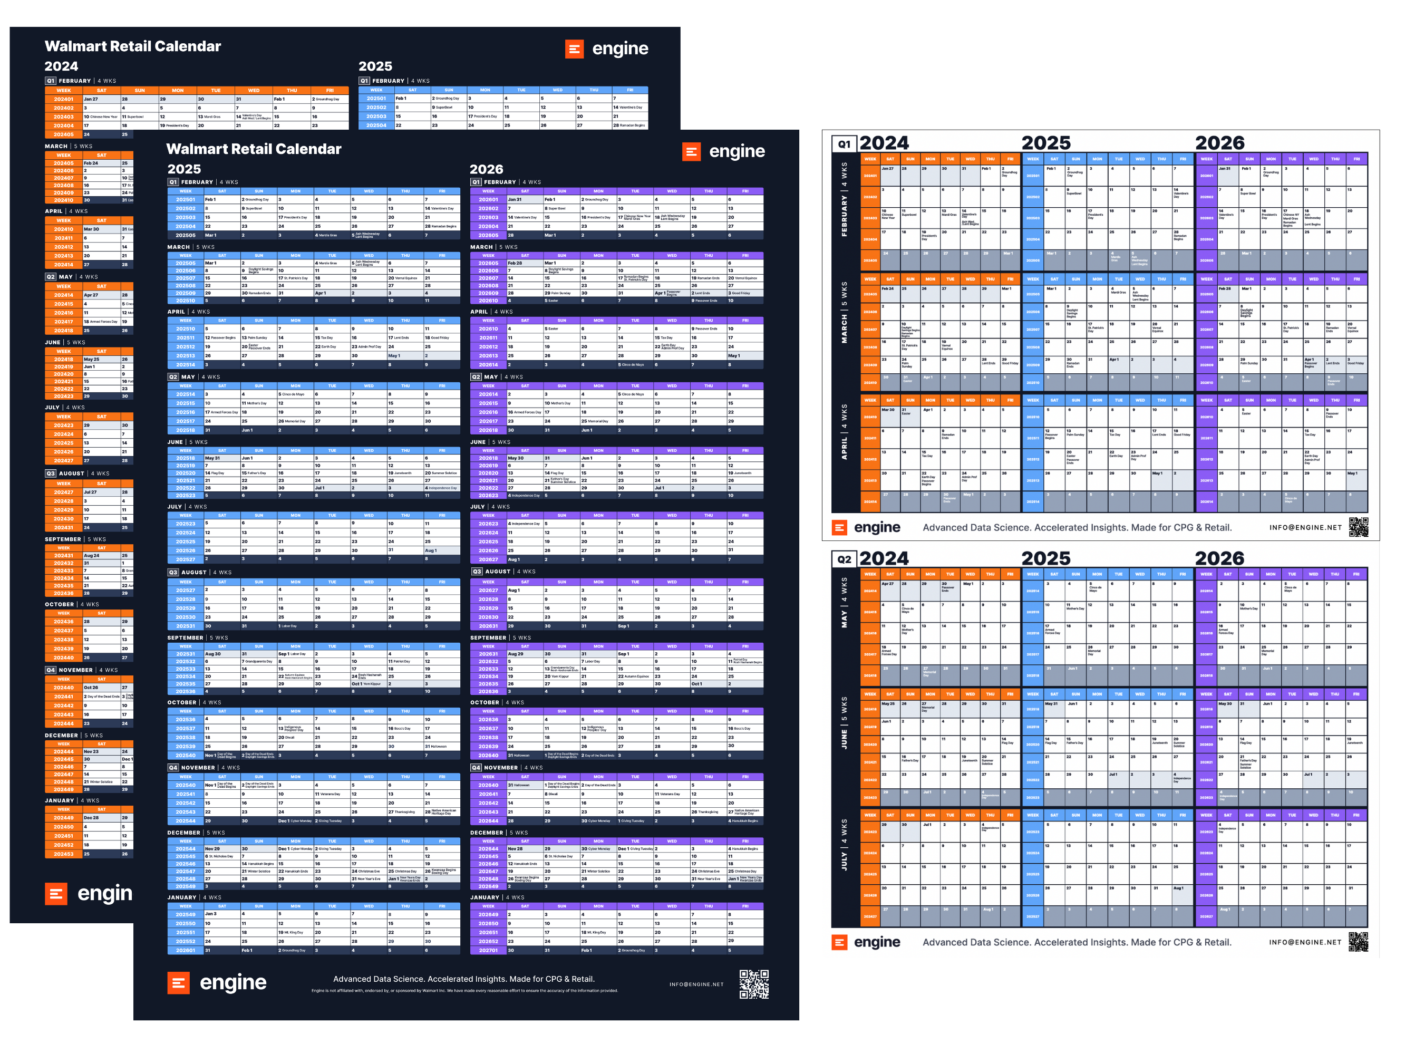Click INFO@ENGINE.NET on the Q1 white poster
This screenshot has height=1044, width=1405.
click(x=1305, y=528)
